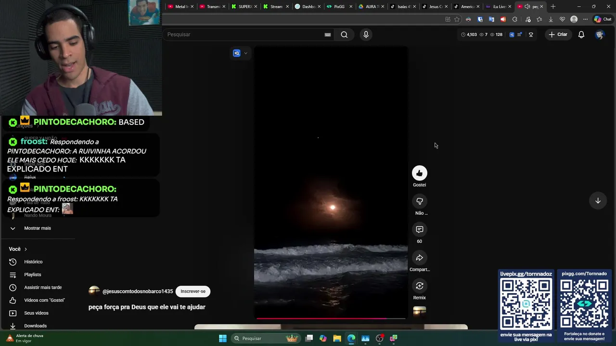616x346 pixels.
Task: Open browser downloads arrow icon
Action: click(x=551, y=19)
